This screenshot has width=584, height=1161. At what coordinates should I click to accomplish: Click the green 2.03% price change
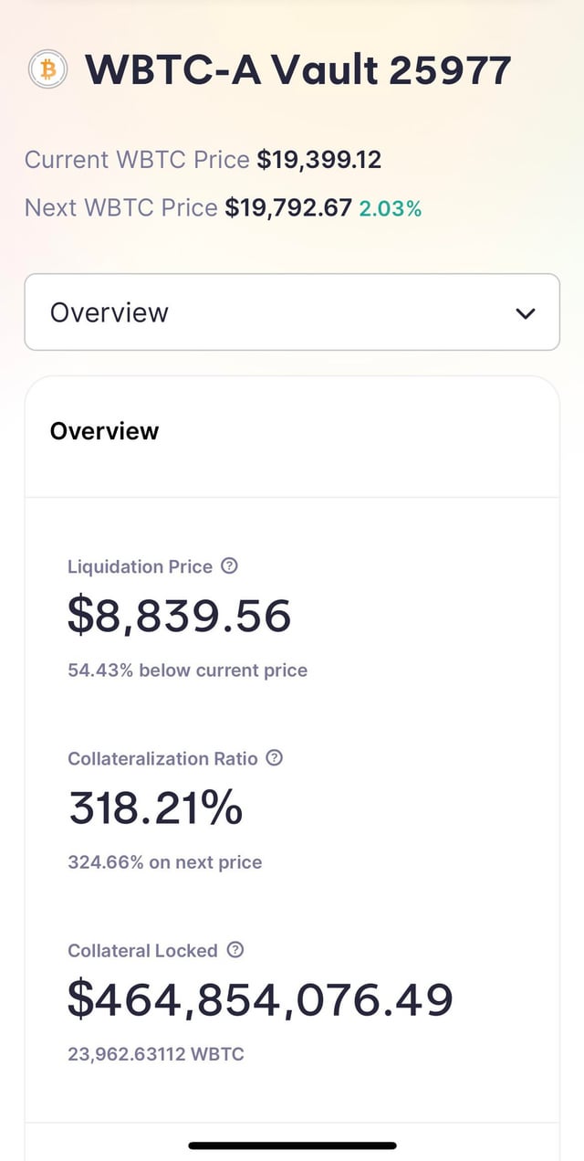(x=391, y=209)
